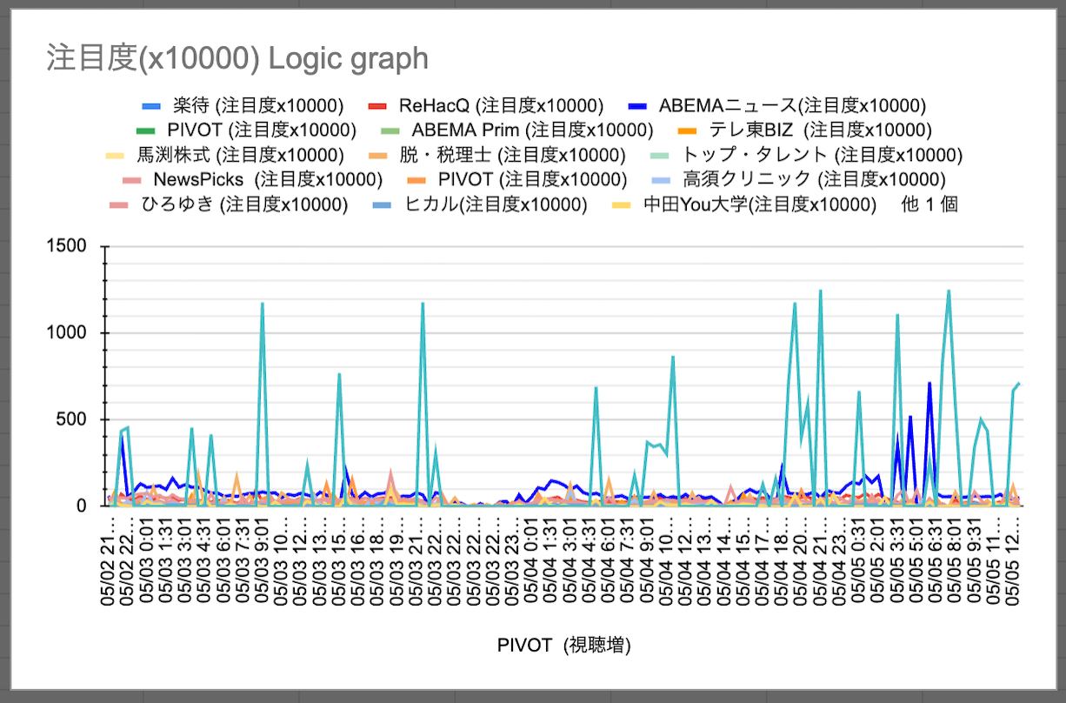This screenshot has height=703, width=1066.
Task: Click the red ReHacQ legend swatch
Action: tap(378, 106)
